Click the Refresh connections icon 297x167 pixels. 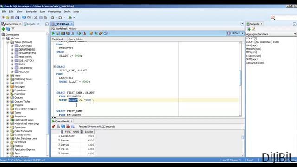click(x=8, y=29)
